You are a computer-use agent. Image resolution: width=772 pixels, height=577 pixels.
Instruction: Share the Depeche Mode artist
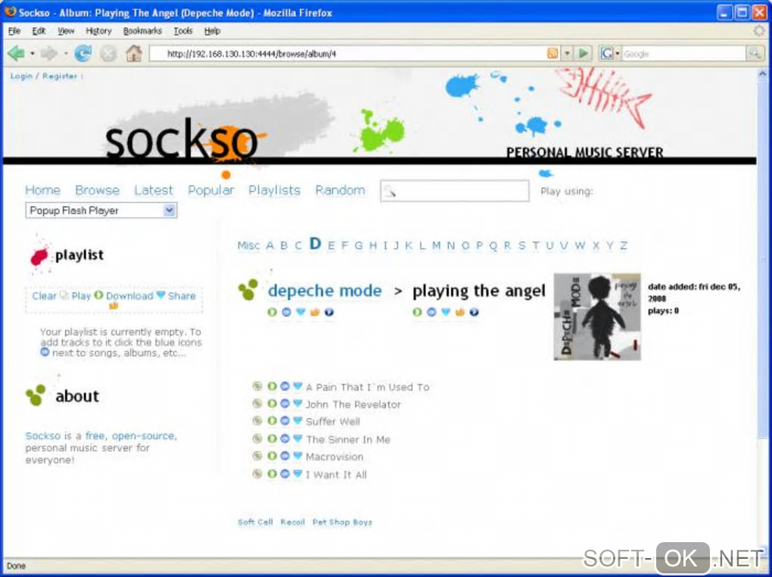[315, 312]
